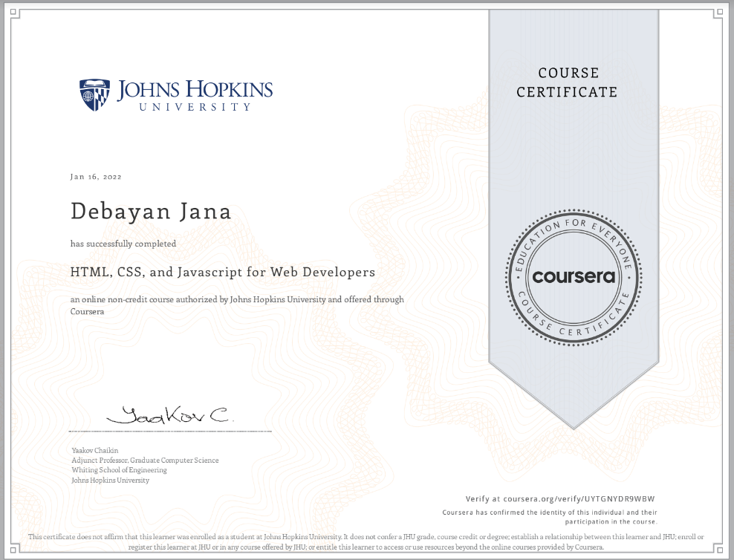Click the Coursera seal logo
Image resolution: width=734 pixels, height=560 pixels.
coord(574,278)
